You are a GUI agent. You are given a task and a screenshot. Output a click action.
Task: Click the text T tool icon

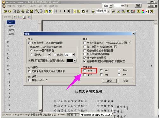138,11
